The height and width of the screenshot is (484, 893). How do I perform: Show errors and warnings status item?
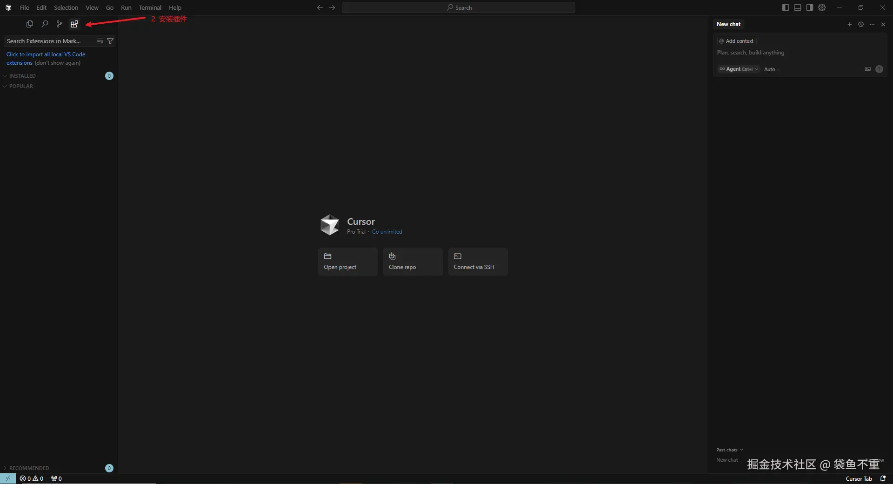coord(32,478)
